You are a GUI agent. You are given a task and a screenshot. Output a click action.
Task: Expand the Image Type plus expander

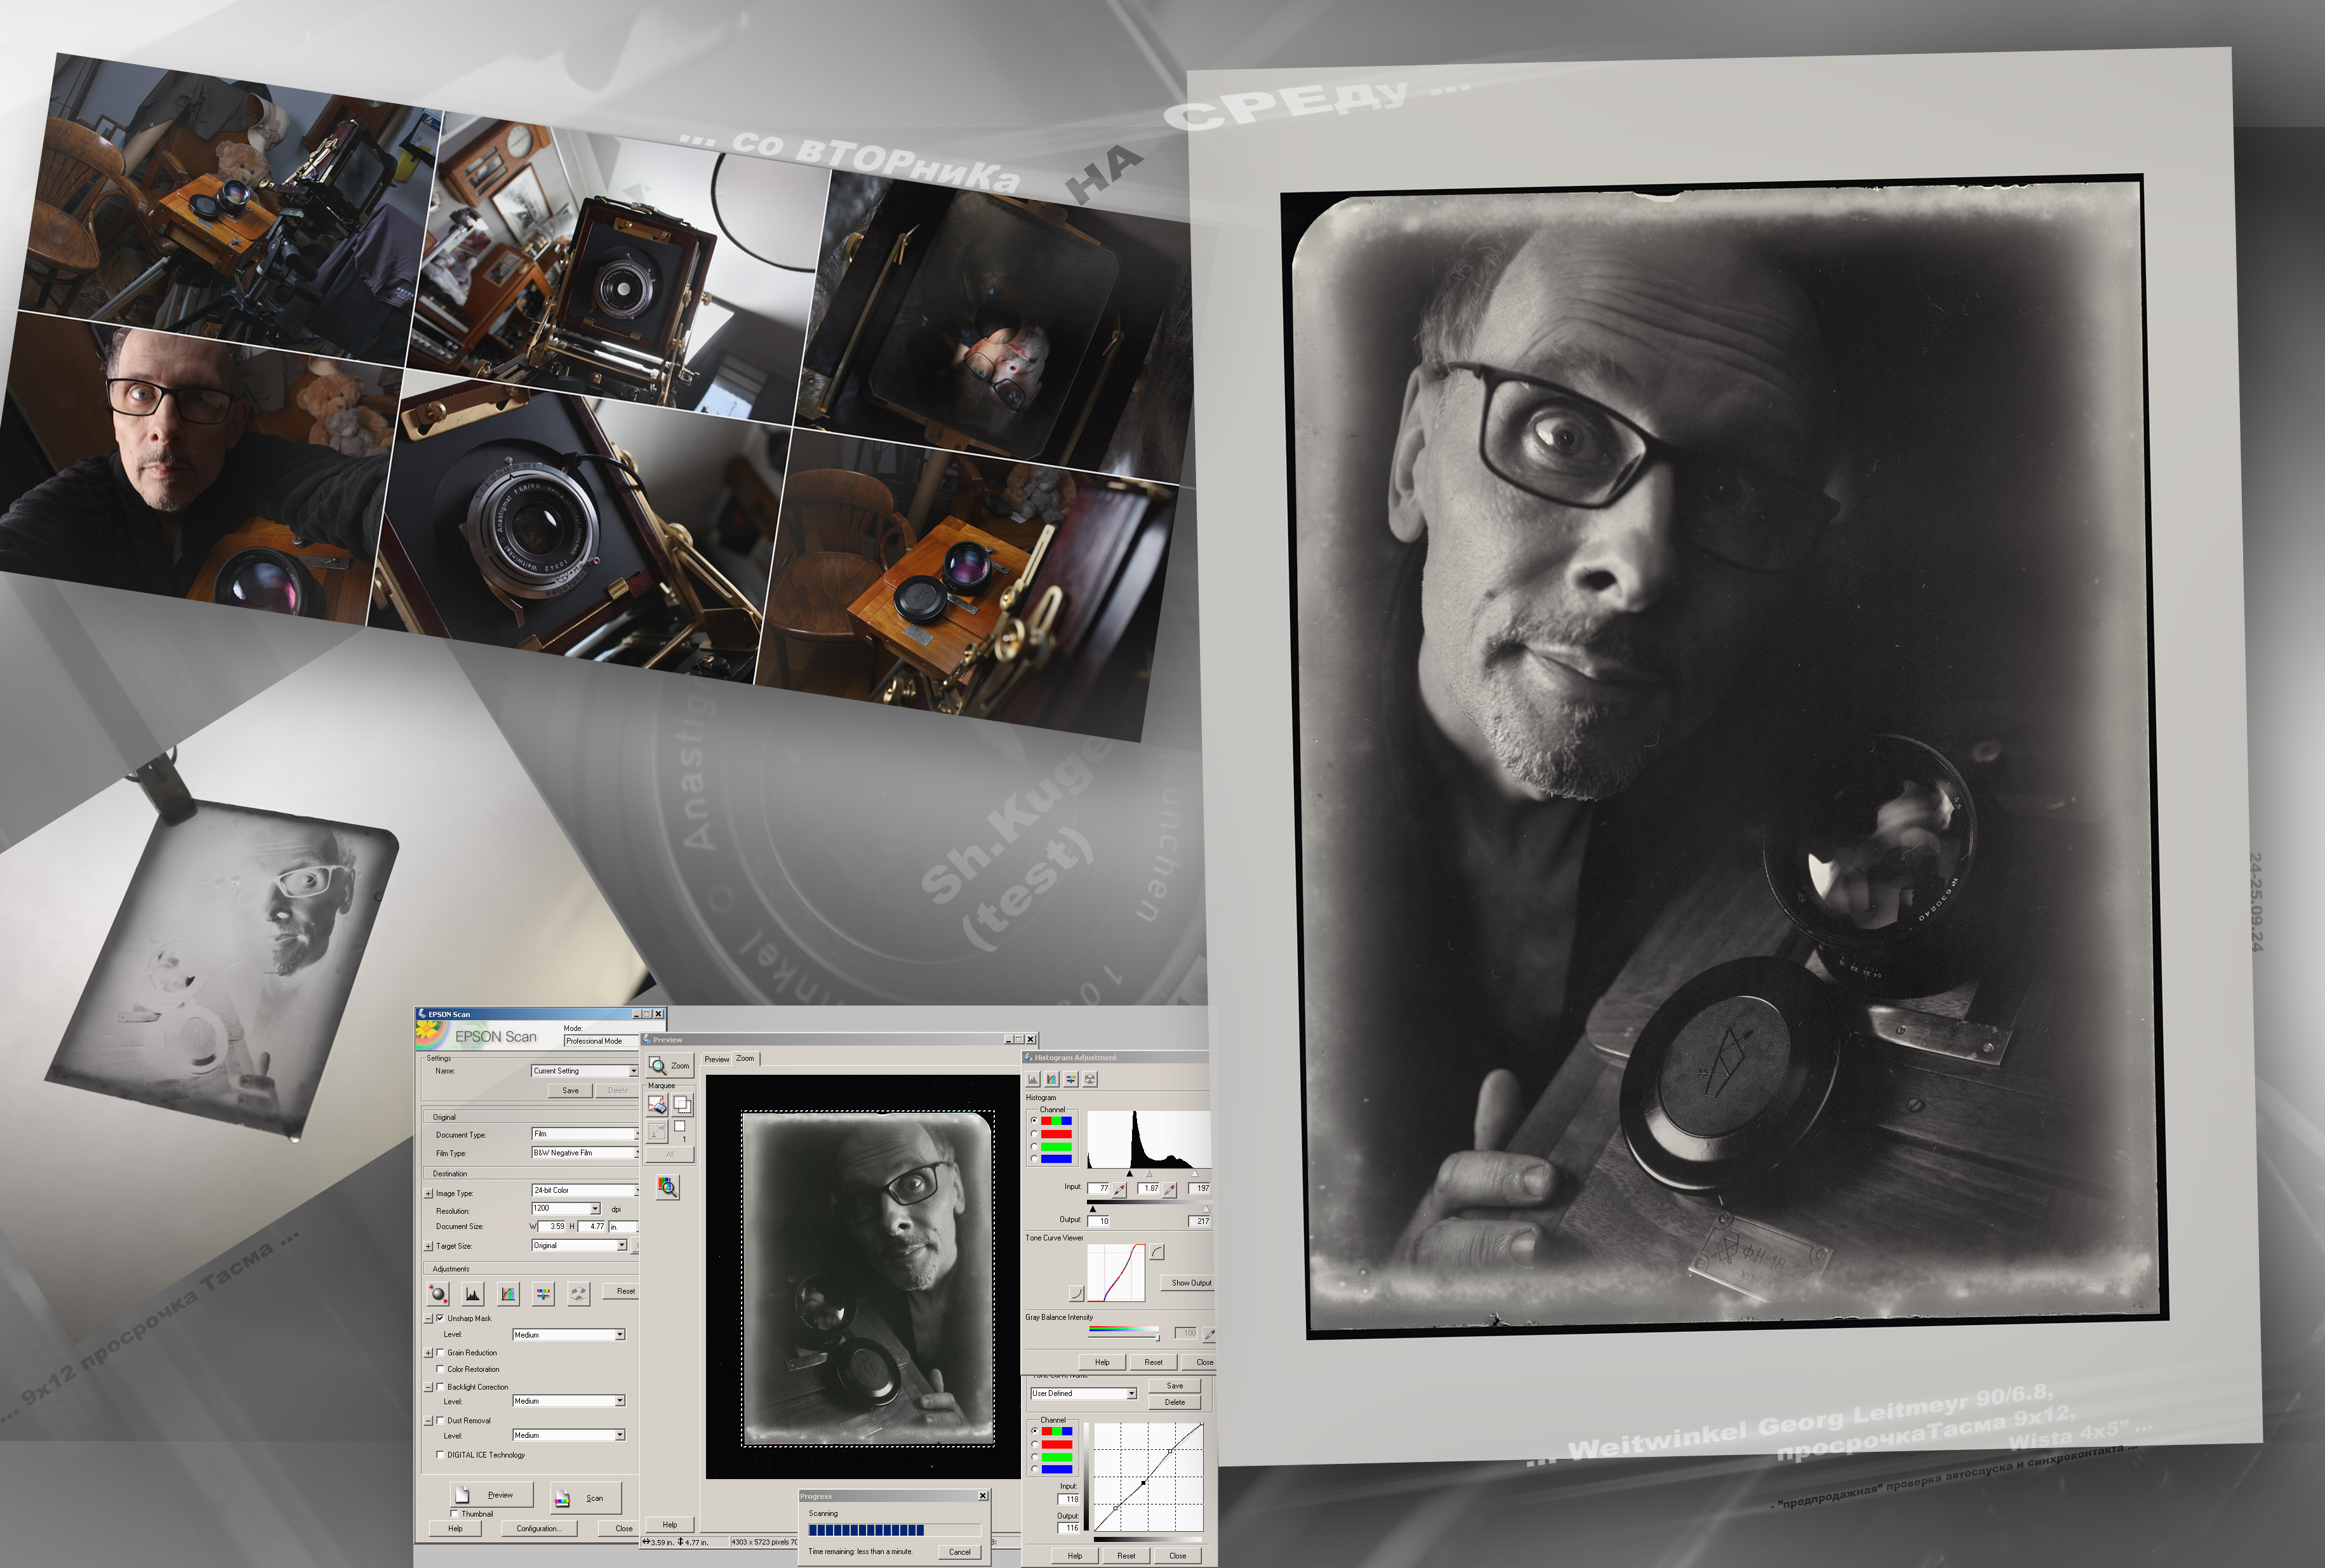pyautogui.click(x=428, y=1193)
